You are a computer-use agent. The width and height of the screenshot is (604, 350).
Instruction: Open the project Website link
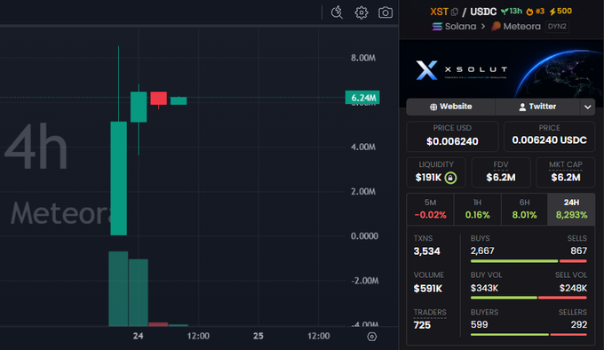click(x=450, y=107)
